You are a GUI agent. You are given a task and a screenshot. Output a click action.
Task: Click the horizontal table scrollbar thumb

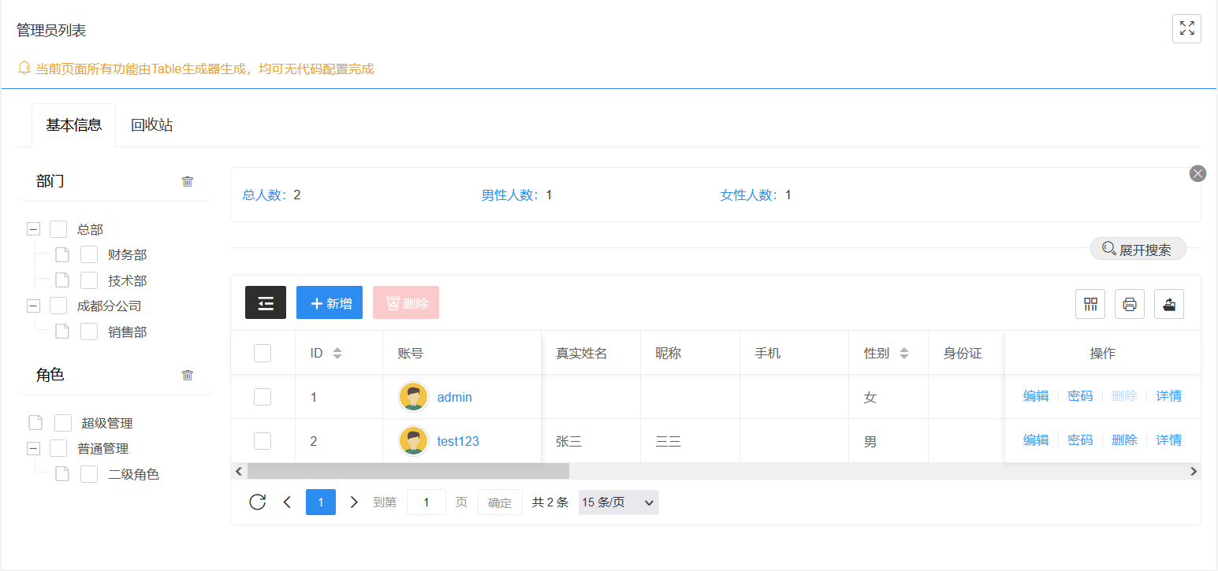click(x=408, y=471)
